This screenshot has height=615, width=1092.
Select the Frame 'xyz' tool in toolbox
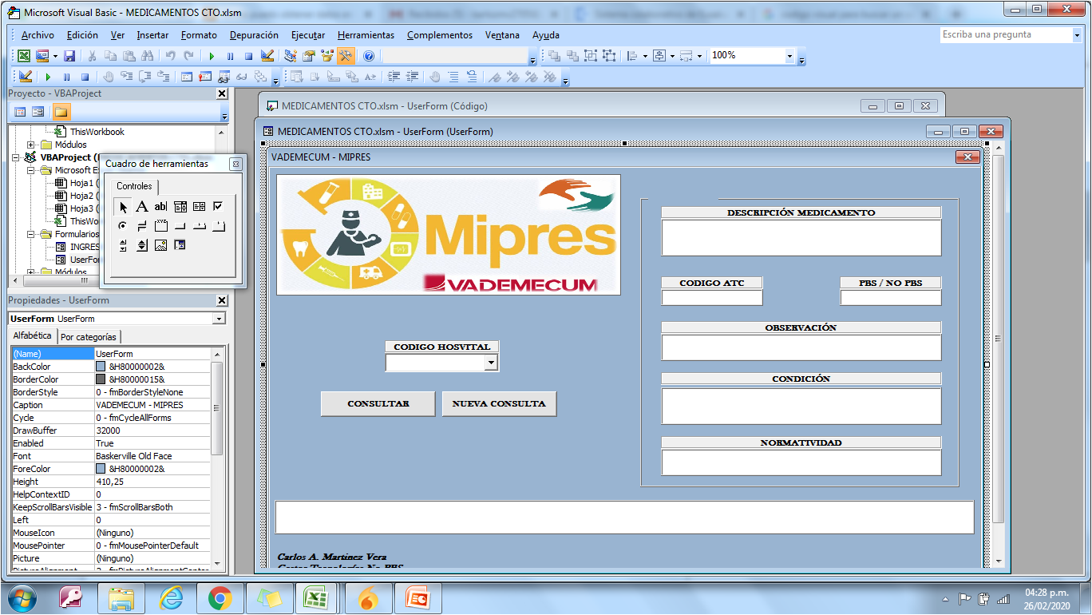(160, 226)
